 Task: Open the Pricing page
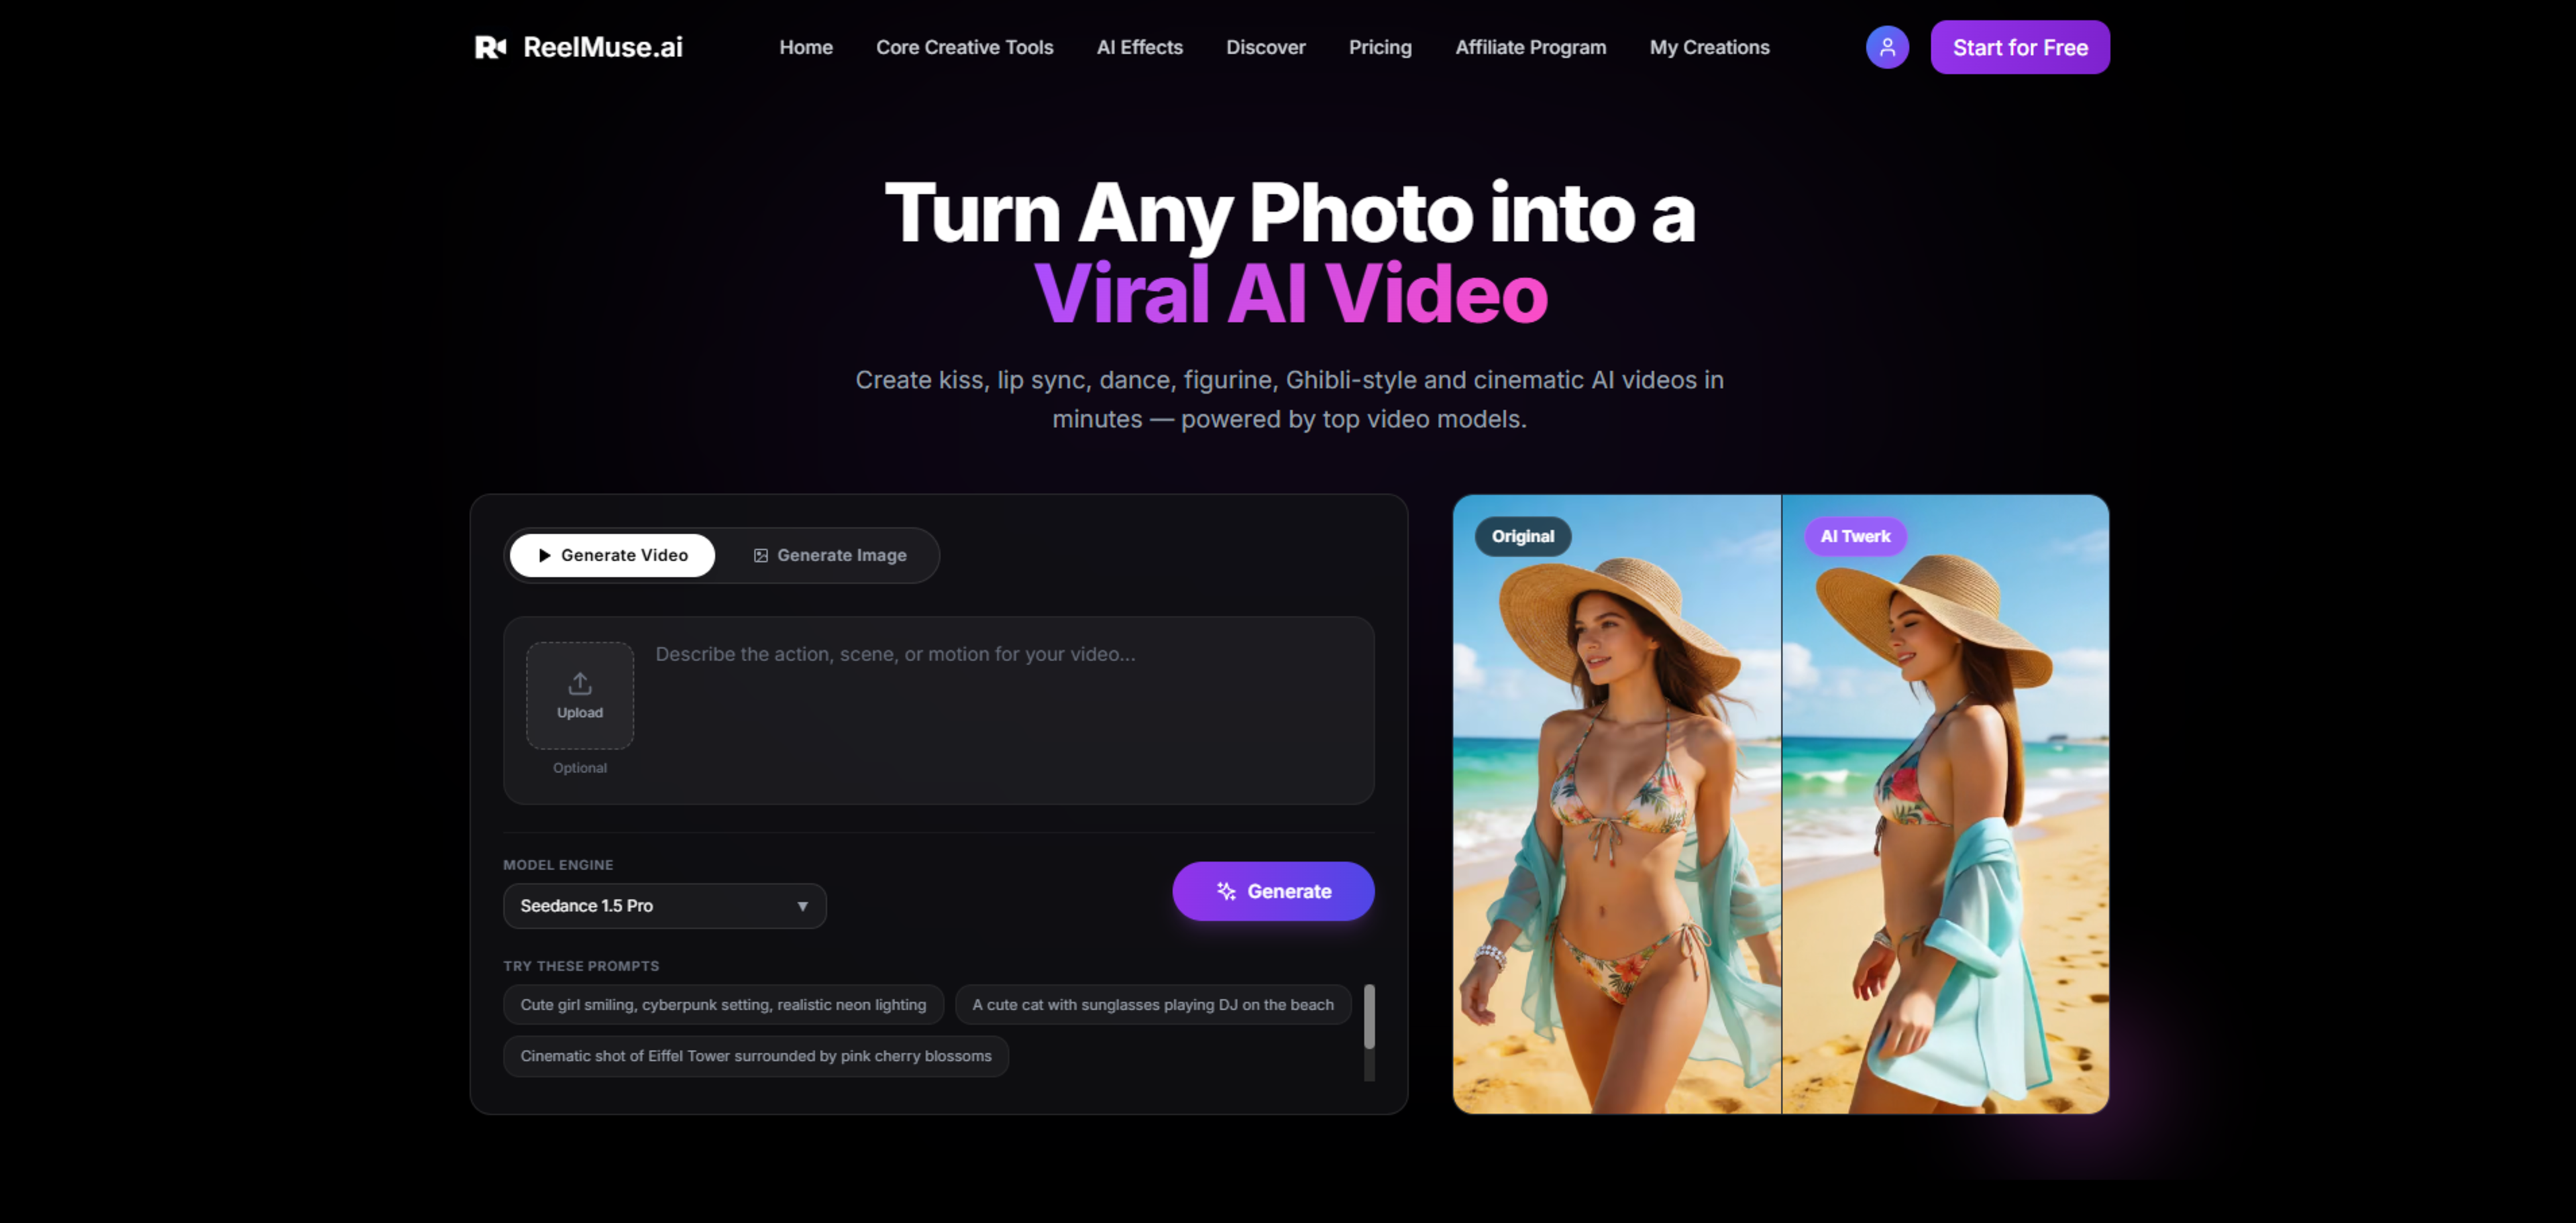[1380, 47]
